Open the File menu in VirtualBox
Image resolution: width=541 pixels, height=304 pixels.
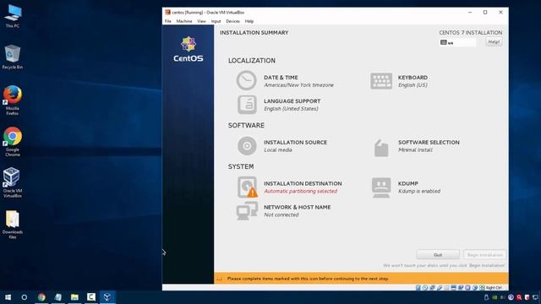(168, 21)
